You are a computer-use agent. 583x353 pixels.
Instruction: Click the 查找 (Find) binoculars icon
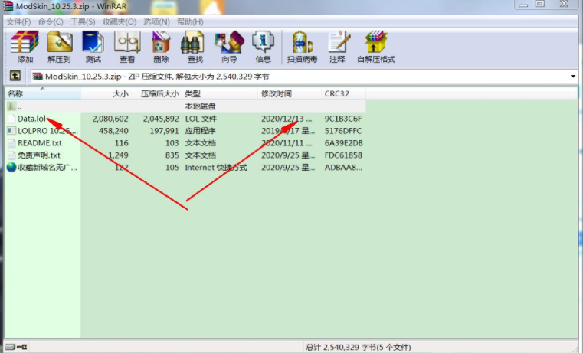(195, 46)
